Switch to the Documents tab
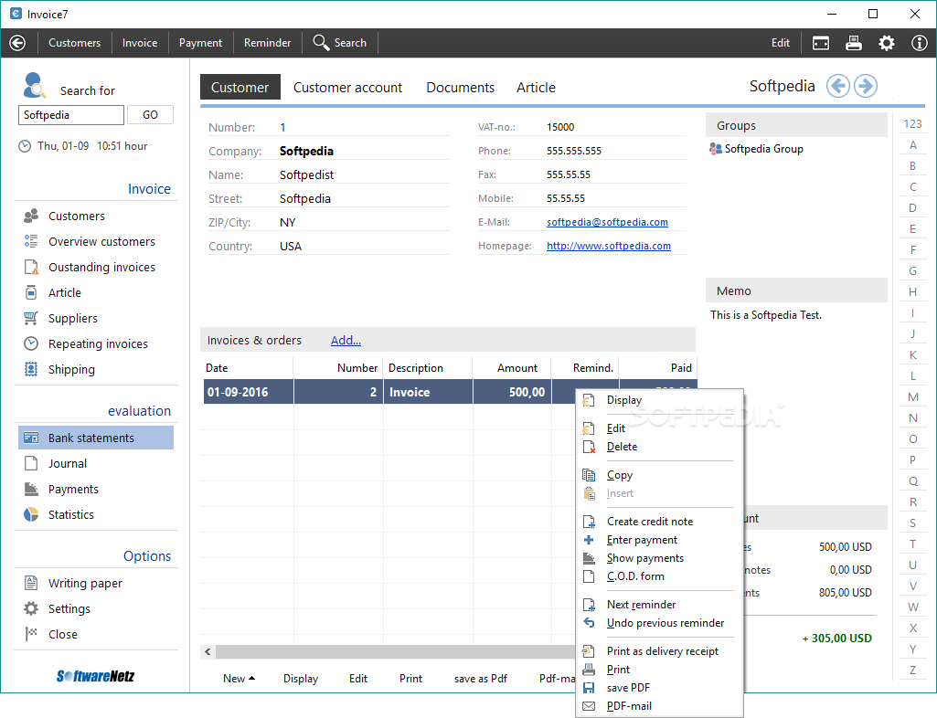The width and height of the screenshot is (937, 718). click(460, 87)
